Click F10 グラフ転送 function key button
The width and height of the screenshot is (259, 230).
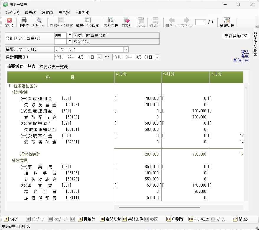click(199, 219)
